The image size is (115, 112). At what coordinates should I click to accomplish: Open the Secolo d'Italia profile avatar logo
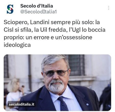10,9
